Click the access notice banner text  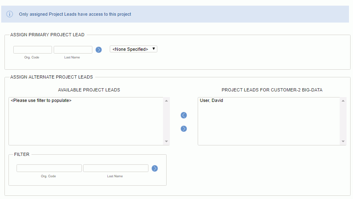pos(75,14)
